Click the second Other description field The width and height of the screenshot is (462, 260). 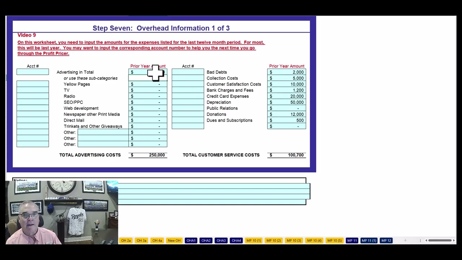(103, 138)
